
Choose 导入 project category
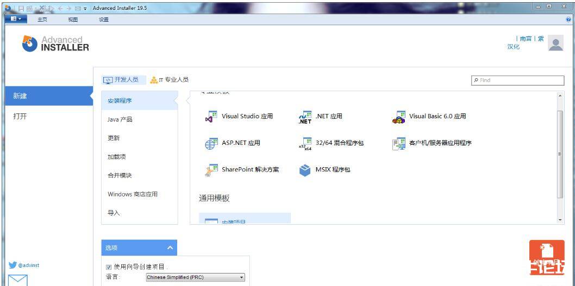point(139,213)
